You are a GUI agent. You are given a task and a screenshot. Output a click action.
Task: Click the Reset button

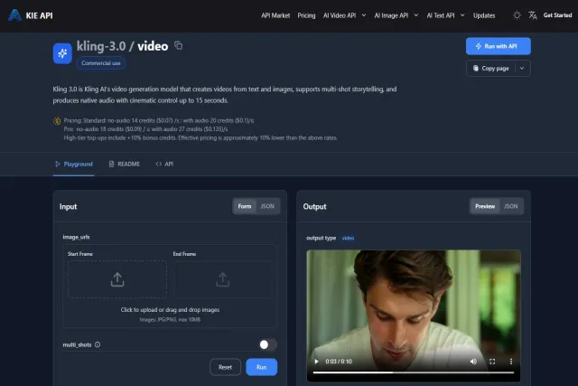pos(225,367)
